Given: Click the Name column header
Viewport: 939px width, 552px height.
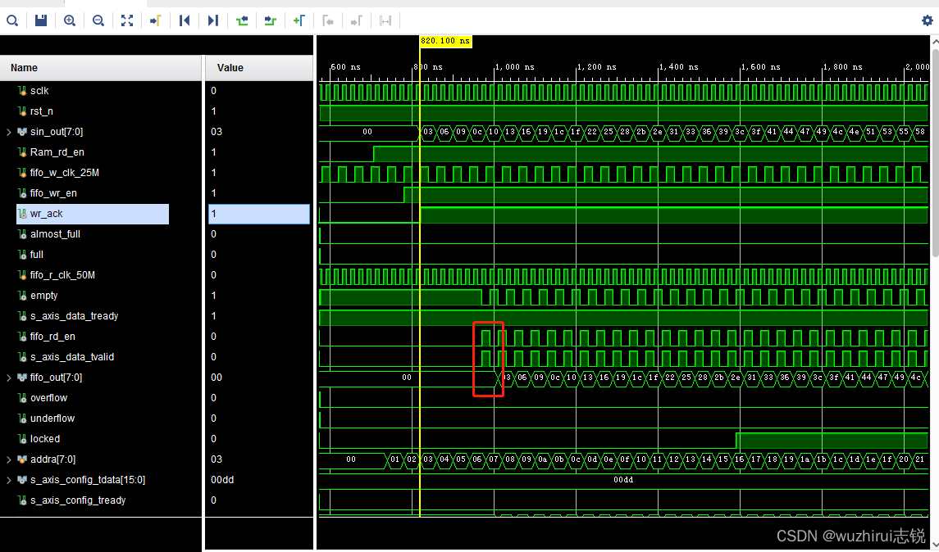Looking at the screenshot, I should point(101,68).
